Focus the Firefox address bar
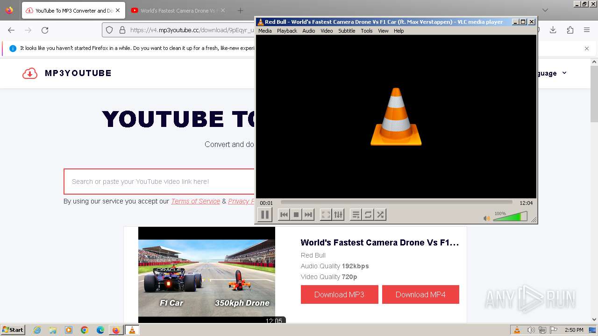This screenshot has height=336, width=598. (192, 30)
